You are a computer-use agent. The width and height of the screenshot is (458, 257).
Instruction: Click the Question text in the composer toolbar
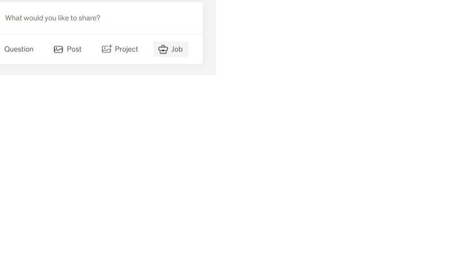coord(19,49)
